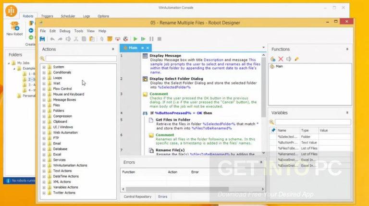
Task: Pause the running robot
Action: [151, 39]
